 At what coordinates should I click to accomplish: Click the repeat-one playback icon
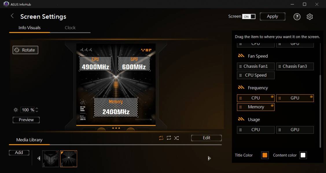point(161,138)
